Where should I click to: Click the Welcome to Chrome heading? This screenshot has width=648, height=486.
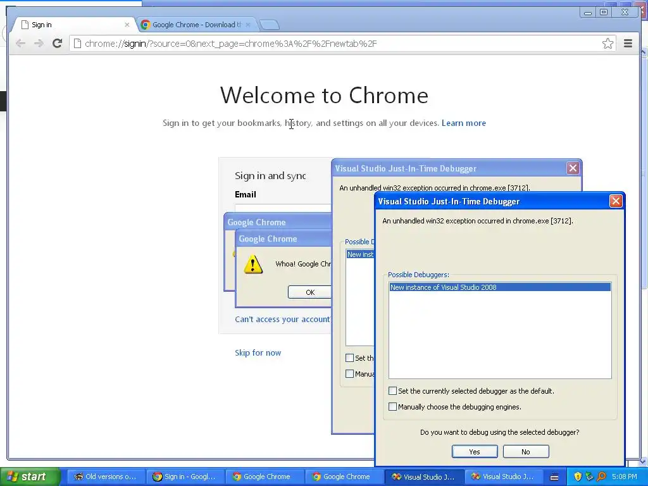click(324, 96)
